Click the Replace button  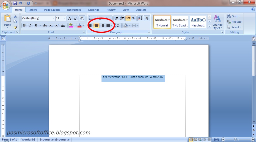click(x=234, y=22)
